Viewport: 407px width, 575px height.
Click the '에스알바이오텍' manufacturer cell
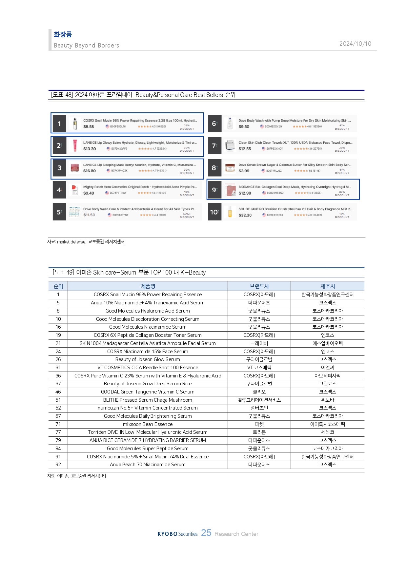328,343
